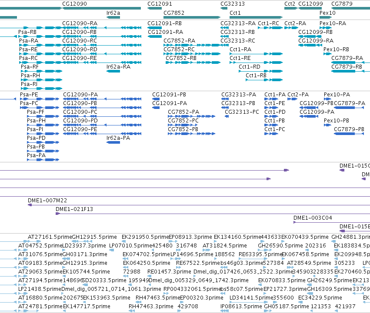Open the Ir62a-RA transcript label

click(118, 67)
